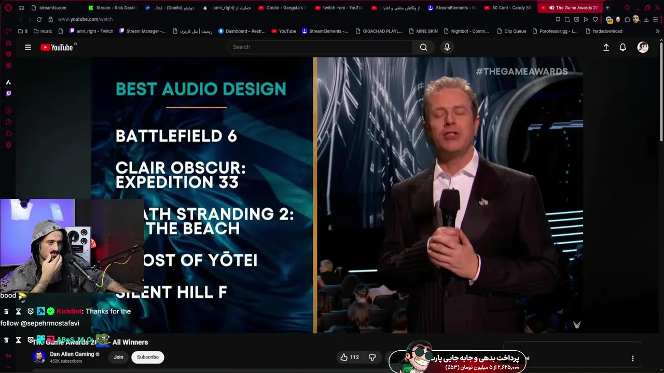Open the Clip Queue bookmark
The image size is (664, 373).
tap(511, 31)
